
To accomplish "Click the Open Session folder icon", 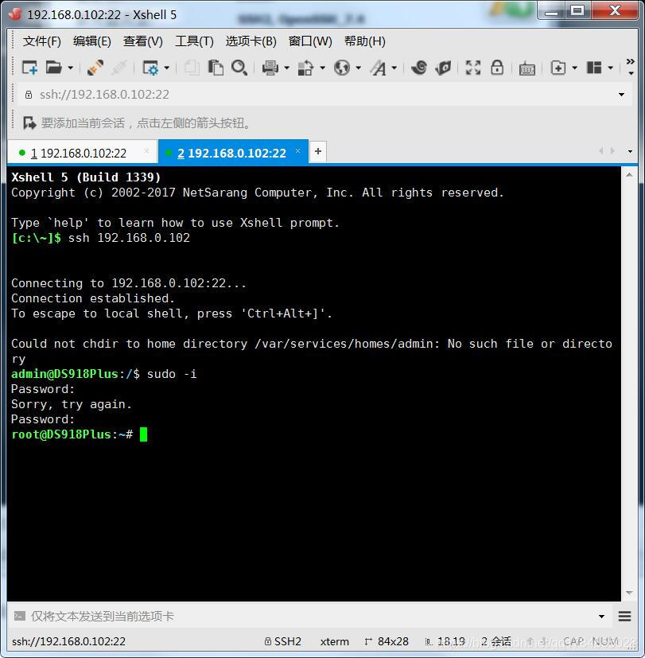I will 53,68.
